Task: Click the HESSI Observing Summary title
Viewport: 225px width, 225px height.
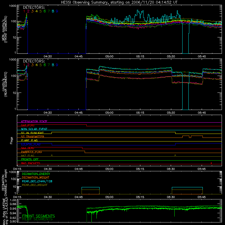Action: coord(119,3)
